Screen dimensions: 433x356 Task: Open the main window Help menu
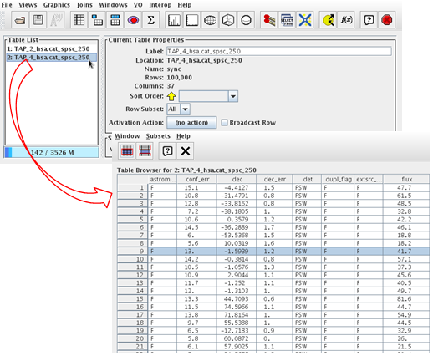coord(185,5)
